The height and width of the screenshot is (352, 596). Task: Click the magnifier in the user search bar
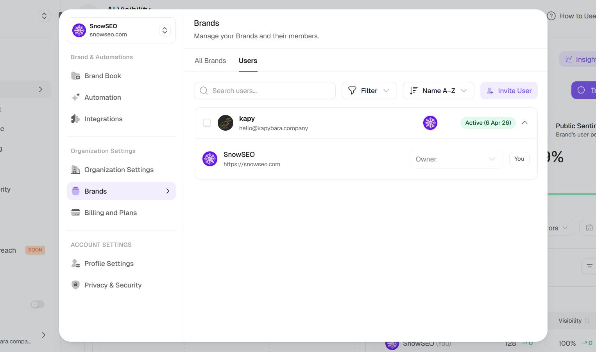pyautogui.click(x=204, y=90)
